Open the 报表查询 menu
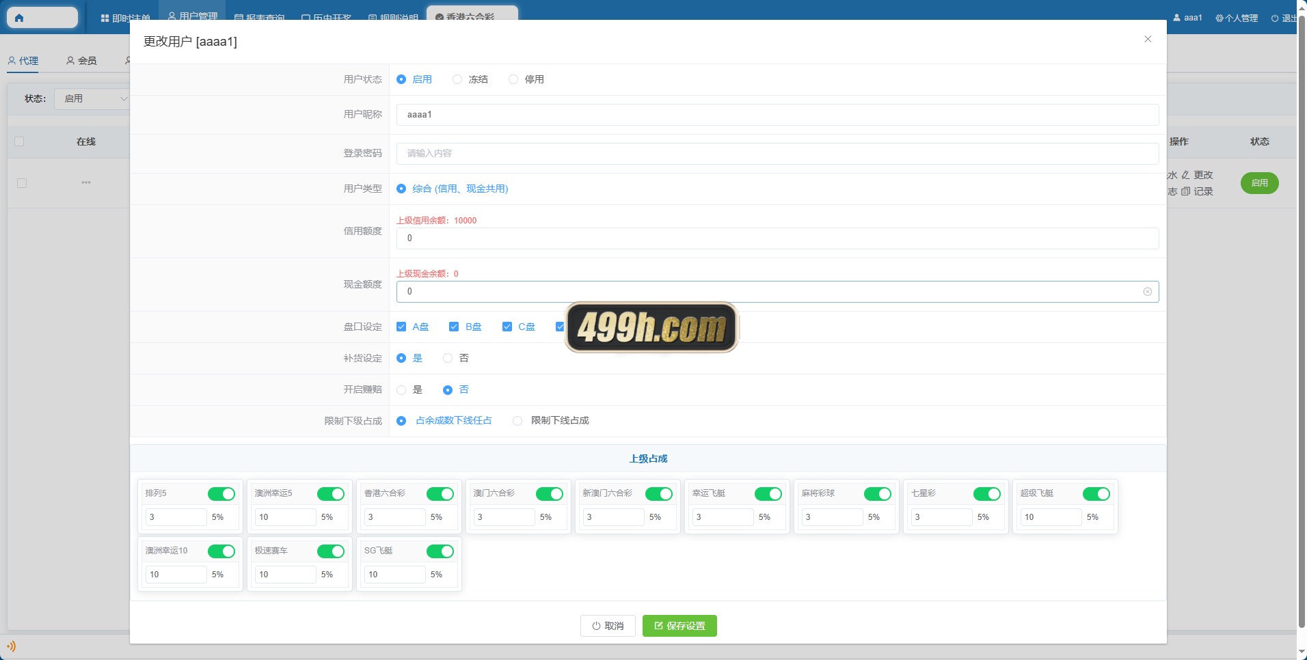This screenshot has width=1307, height=660. 260,18
